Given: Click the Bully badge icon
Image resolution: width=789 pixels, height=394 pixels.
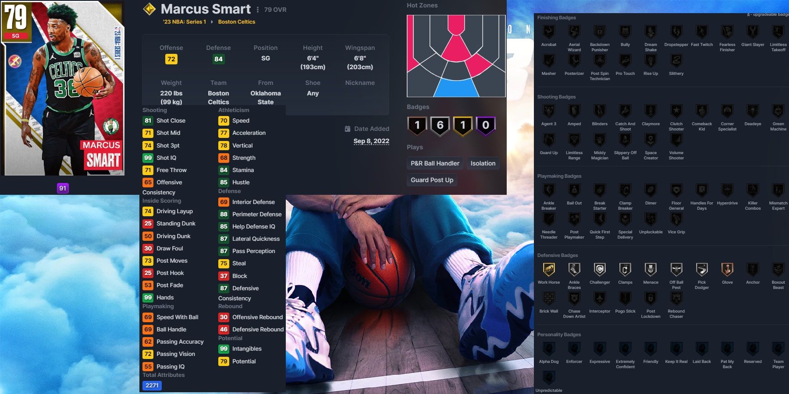Looking at the screenshot, I should pyautogui.click(x=625, y=32).
